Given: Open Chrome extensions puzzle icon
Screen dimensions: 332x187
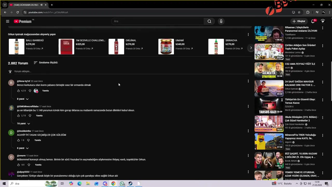Looking at the screenshot, I should [x=308, y=12].
